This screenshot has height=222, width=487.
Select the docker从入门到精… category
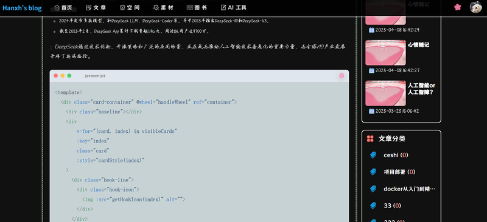click(409, 189)
